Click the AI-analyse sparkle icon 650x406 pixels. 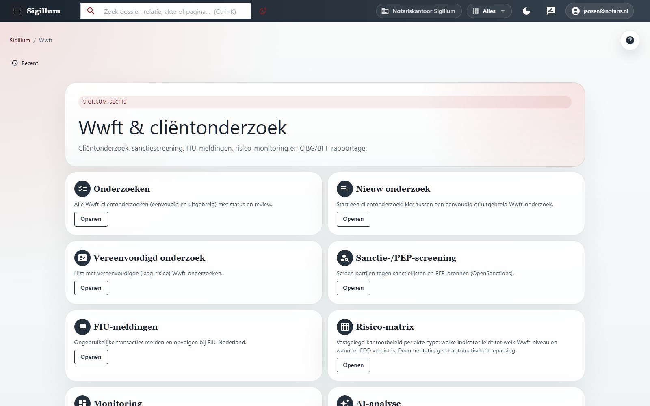344,402
